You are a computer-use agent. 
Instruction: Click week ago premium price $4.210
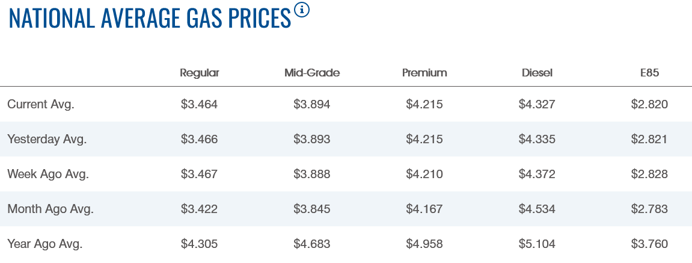click(x=424, y=174)
